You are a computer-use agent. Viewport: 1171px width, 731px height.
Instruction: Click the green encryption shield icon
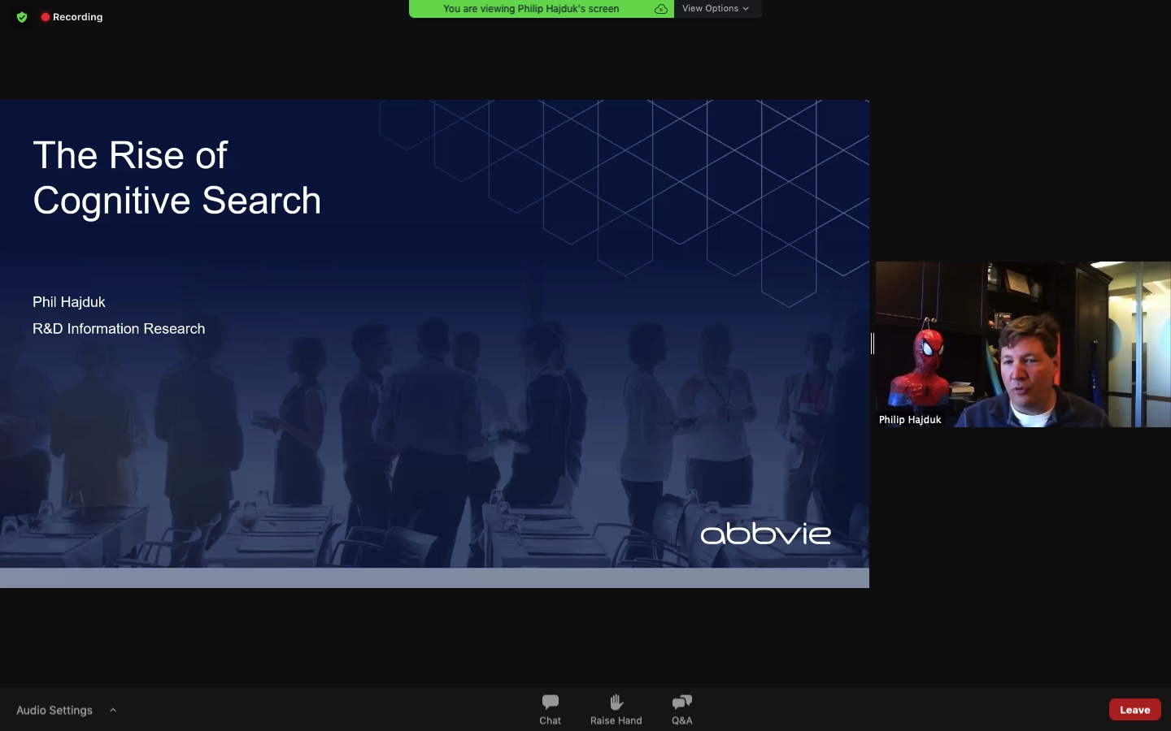(22, 17)
